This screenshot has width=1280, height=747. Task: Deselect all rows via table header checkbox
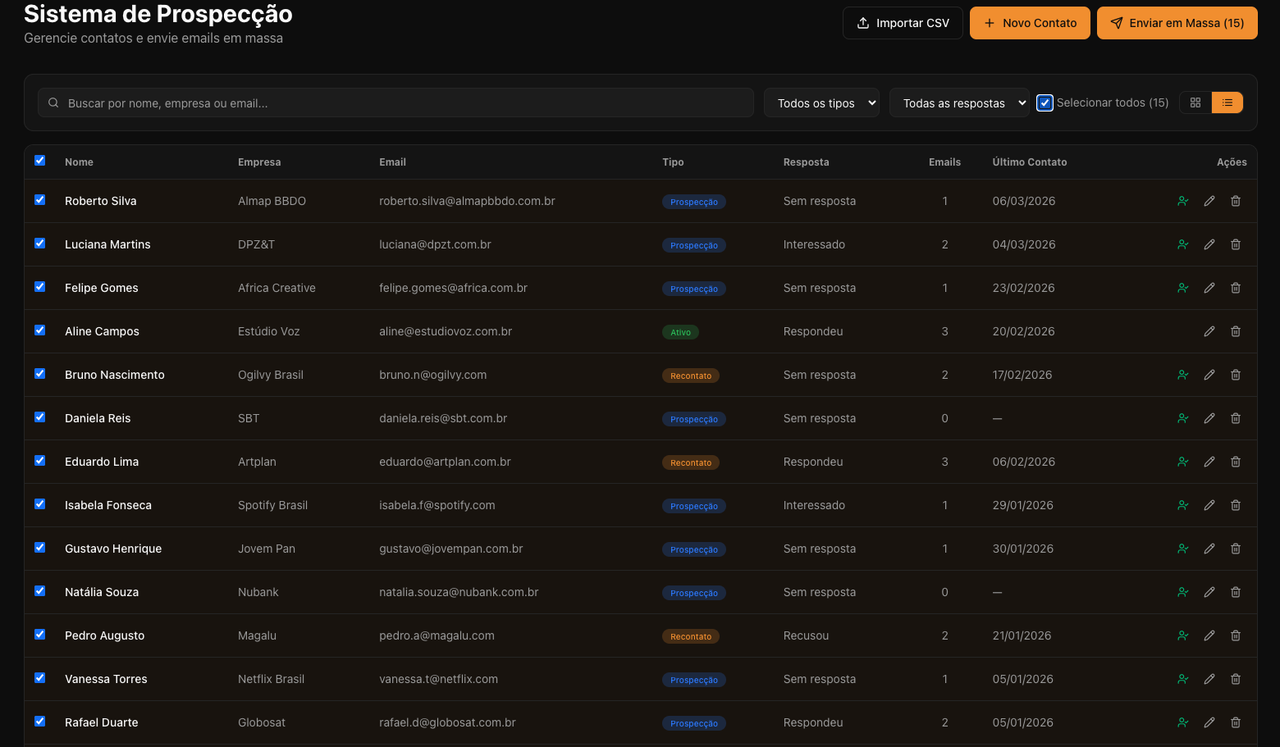click(40, 161)
